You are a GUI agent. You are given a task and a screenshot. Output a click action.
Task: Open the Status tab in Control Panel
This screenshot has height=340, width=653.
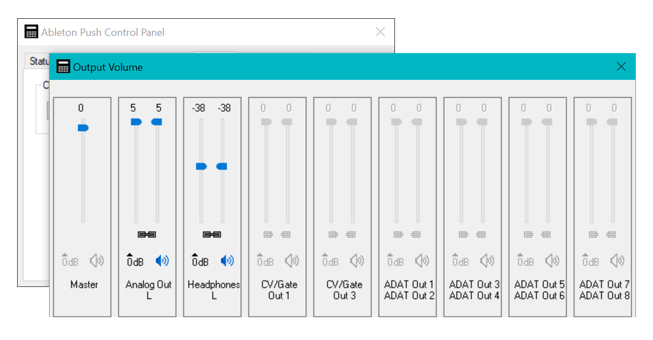pos(39,61)
